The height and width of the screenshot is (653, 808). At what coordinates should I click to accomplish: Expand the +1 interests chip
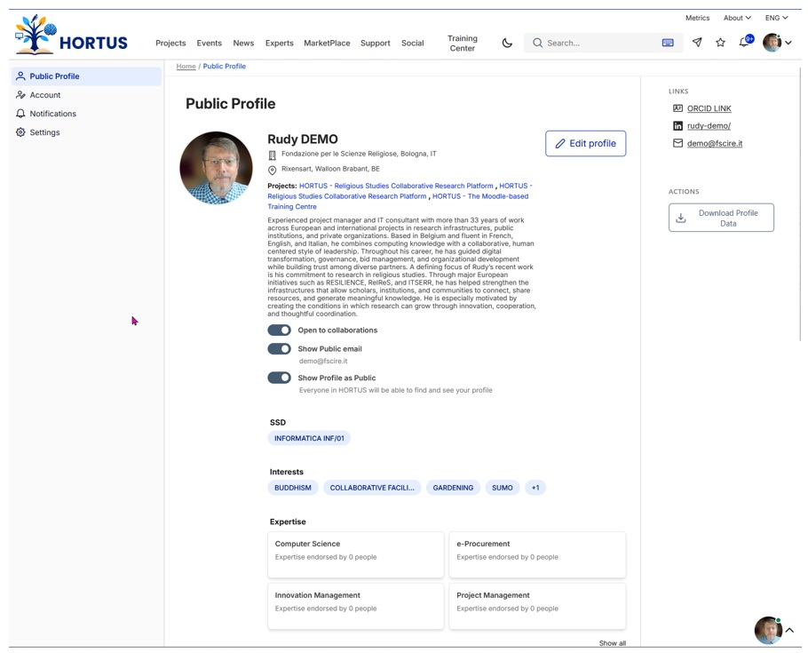pyautogui.click(x=535, y=488)
